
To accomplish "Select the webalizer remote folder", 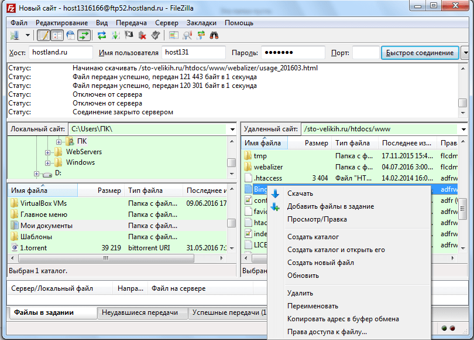I will pyautogui.click(x=350, y=167).
